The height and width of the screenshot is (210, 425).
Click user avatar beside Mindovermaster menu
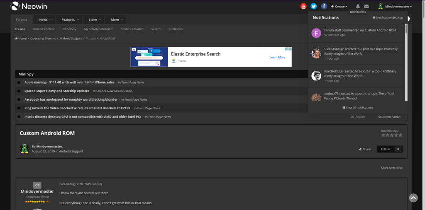pos(380,6)
